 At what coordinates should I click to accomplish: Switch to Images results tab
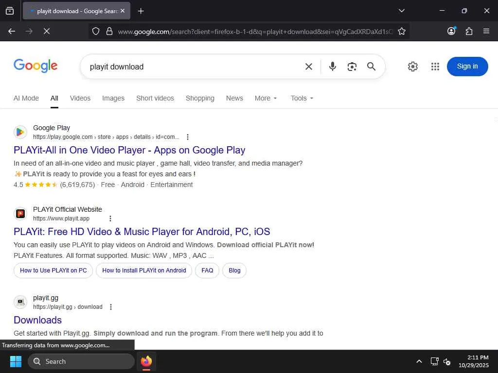(x=113, y=98)
